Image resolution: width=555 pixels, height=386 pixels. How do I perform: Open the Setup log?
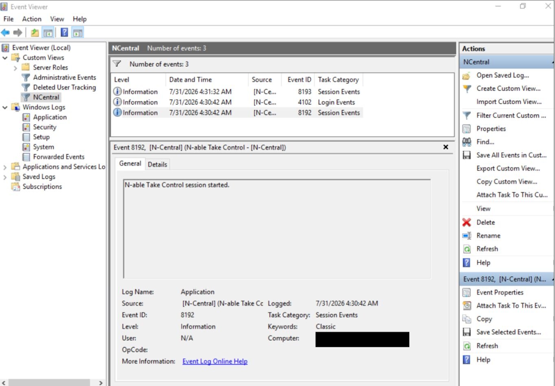point(42,137)
